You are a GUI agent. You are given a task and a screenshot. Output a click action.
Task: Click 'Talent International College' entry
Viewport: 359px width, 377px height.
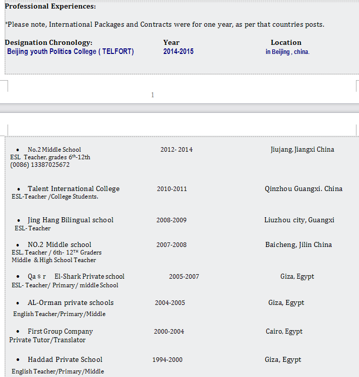pos(74,189)
